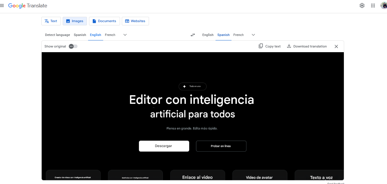The width and height of the screenshot is (387, 184).
Task: Select Detect language as source
Action: (x=57, y=35)
